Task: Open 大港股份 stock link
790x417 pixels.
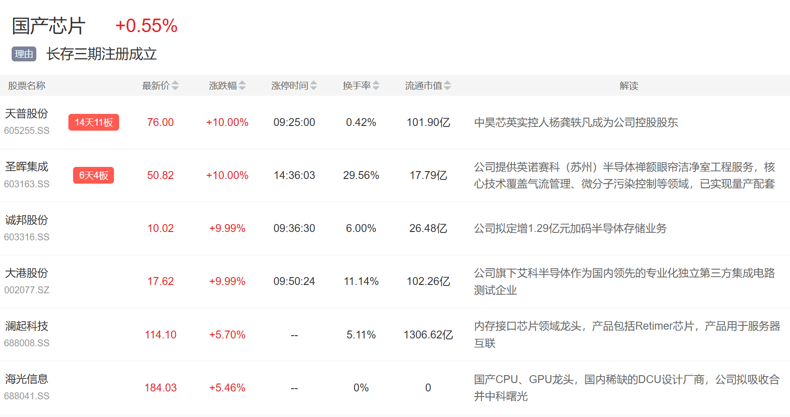Action: pos(27,273)
